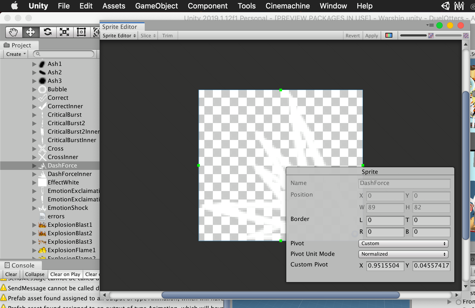This screenshot has width=475, height=308.
Task: Click the Sprite Editor zoom slider
Action: point(414,35)
